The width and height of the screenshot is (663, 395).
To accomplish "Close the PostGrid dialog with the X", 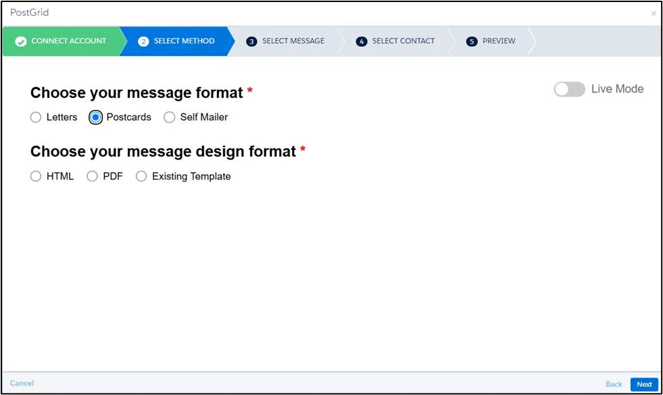I will (x=653, y=14).
